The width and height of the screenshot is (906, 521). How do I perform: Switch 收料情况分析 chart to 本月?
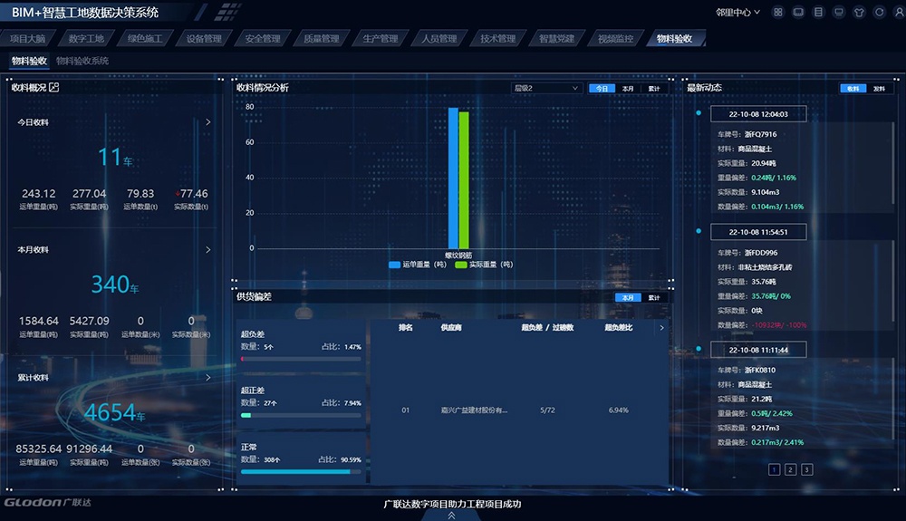coord(628,89)
